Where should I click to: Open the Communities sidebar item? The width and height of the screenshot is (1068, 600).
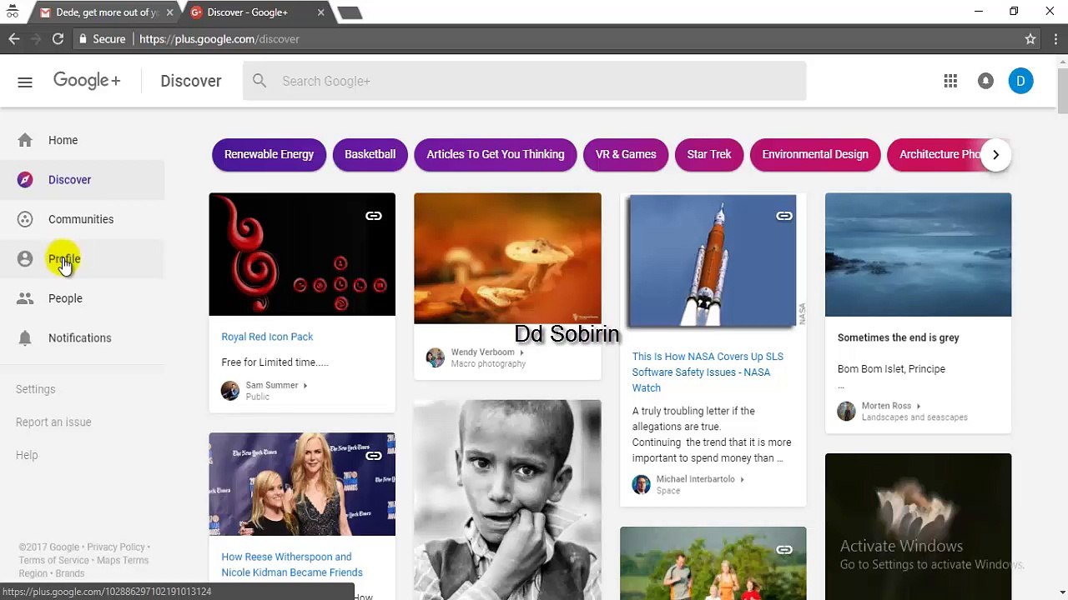82,219
